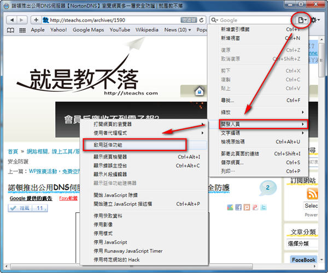Viewport: 328px width, 273px height.
Task: Click the comment bubble showing 2
Action: click(x=267, y=188)
